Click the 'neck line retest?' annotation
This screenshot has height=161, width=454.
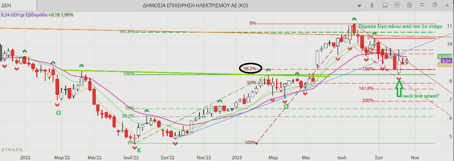420,96
